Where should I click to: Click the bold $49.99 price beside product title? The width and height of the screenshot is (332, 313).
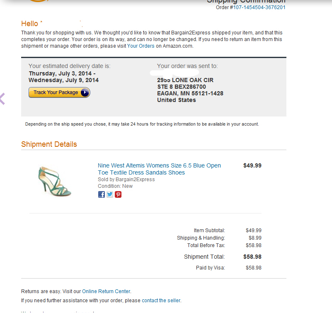pos(252,165)
